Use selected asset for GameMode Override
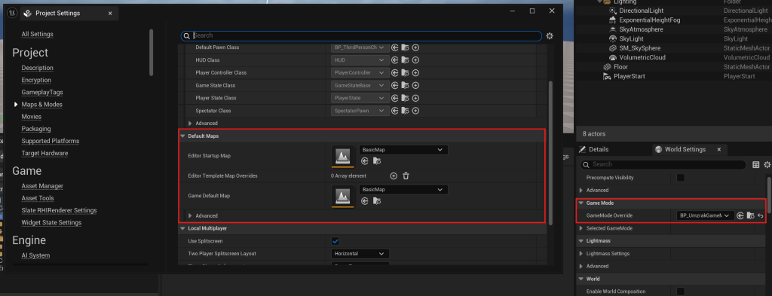 (x=740, y=215)
